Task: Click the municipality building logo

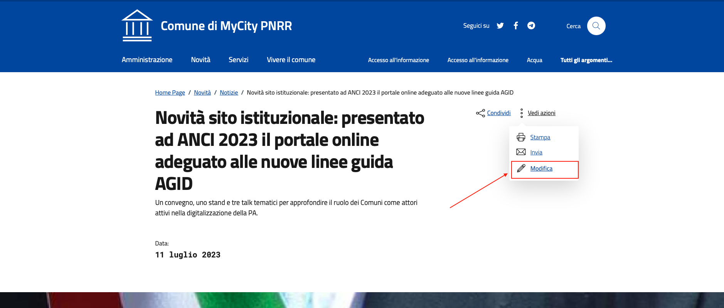Action: [x=137, y=25]
